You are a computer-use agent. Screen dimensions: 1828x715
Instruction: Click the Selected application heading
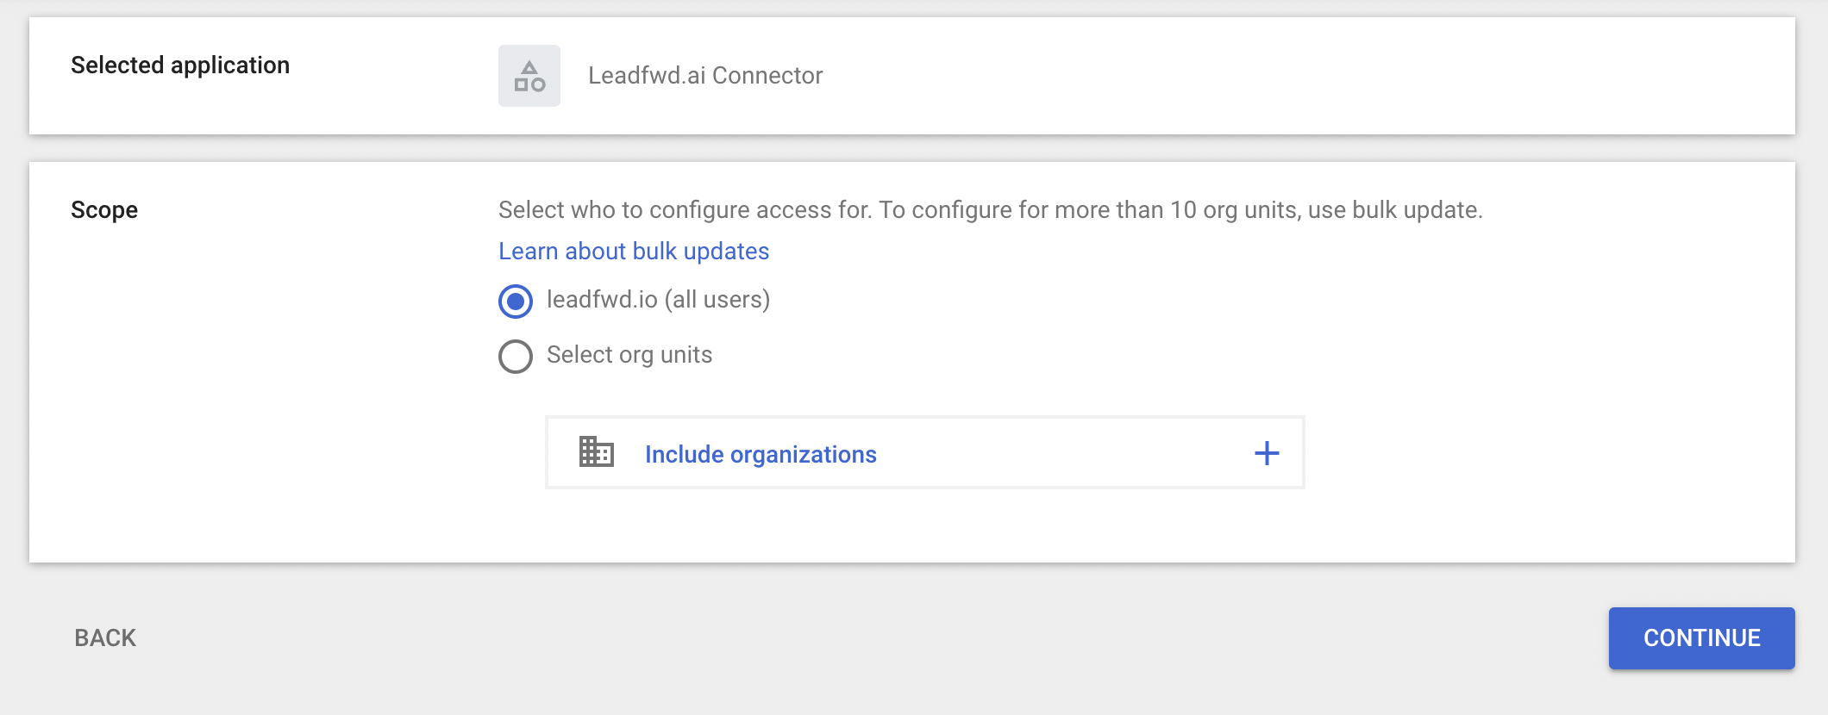[180, 65]
